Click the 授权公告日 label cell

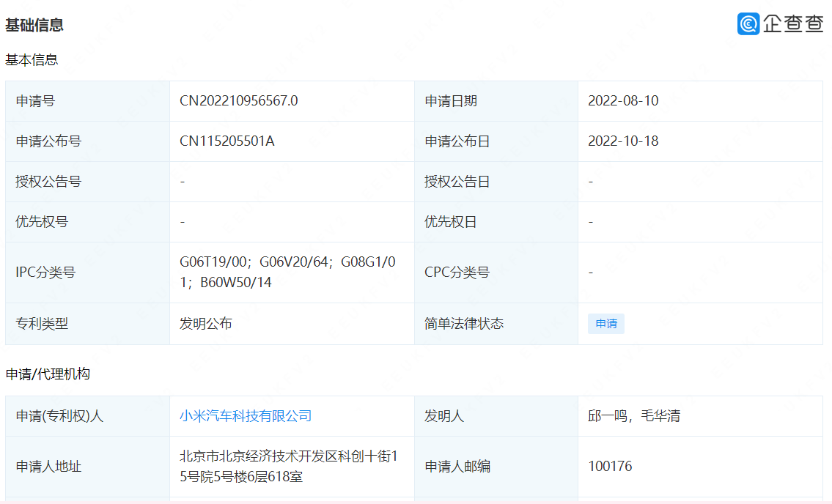click(496, 182)
